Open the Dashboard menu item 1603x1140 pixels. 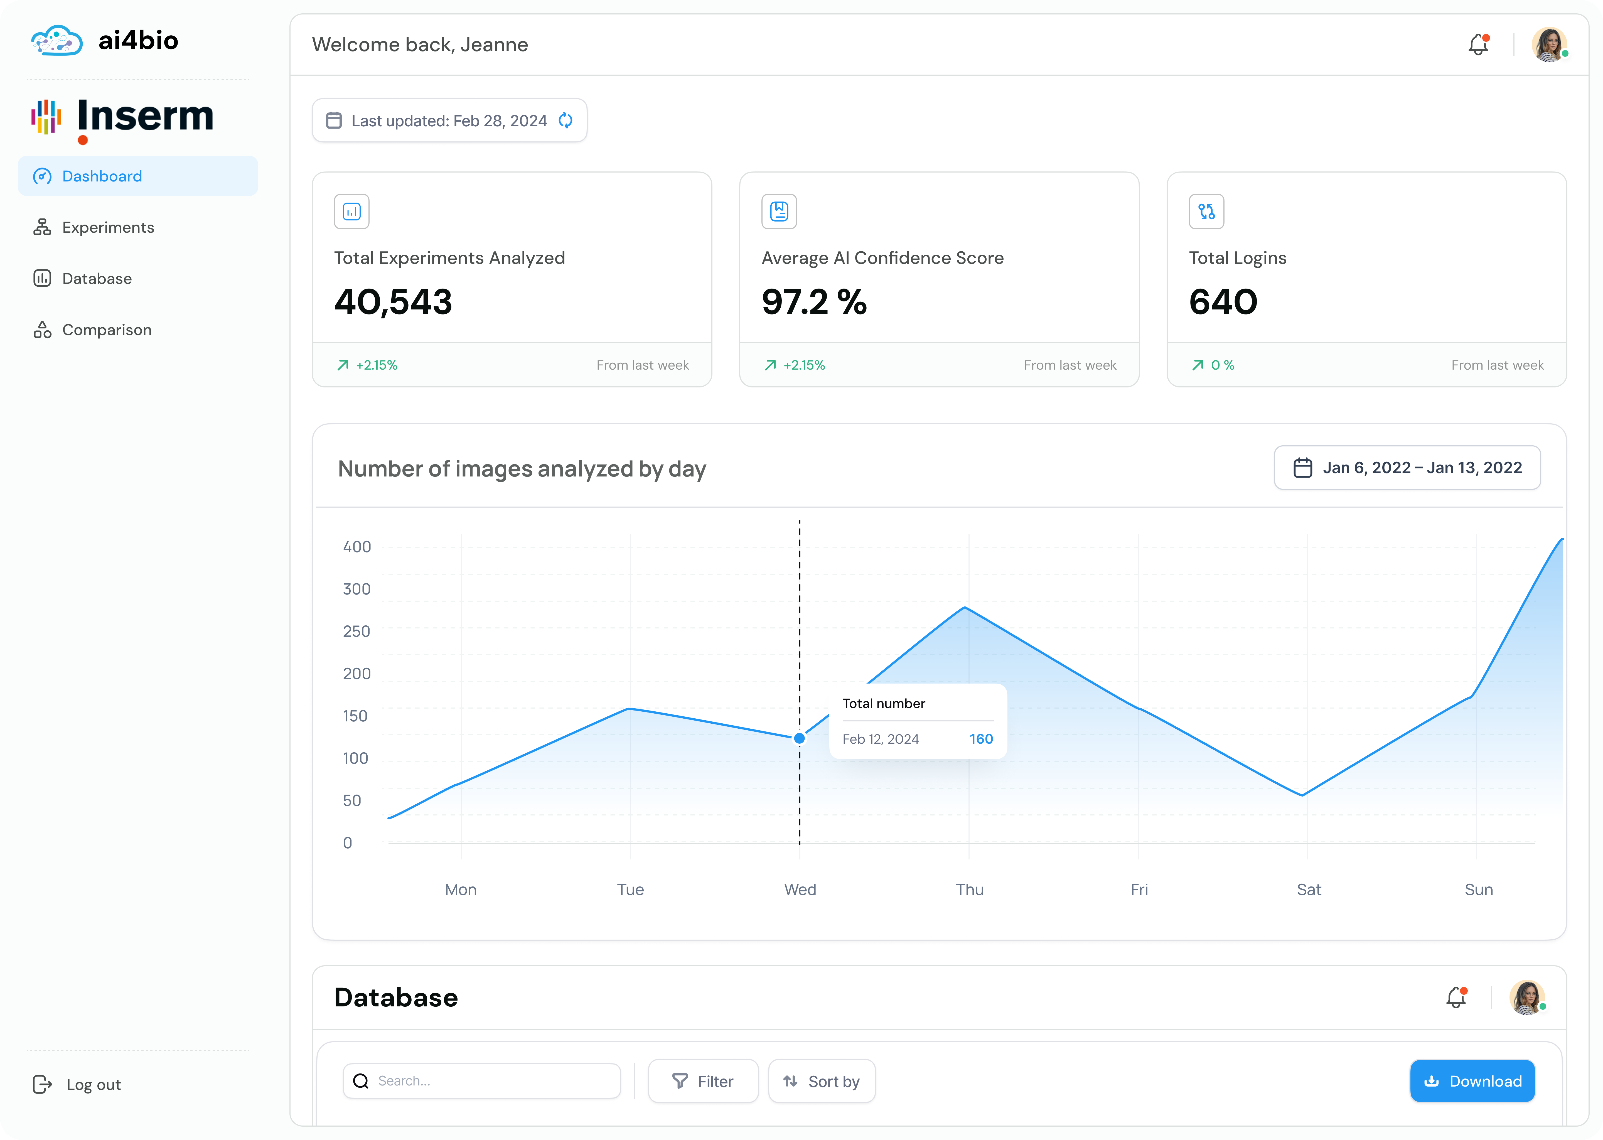coord(137,176)
